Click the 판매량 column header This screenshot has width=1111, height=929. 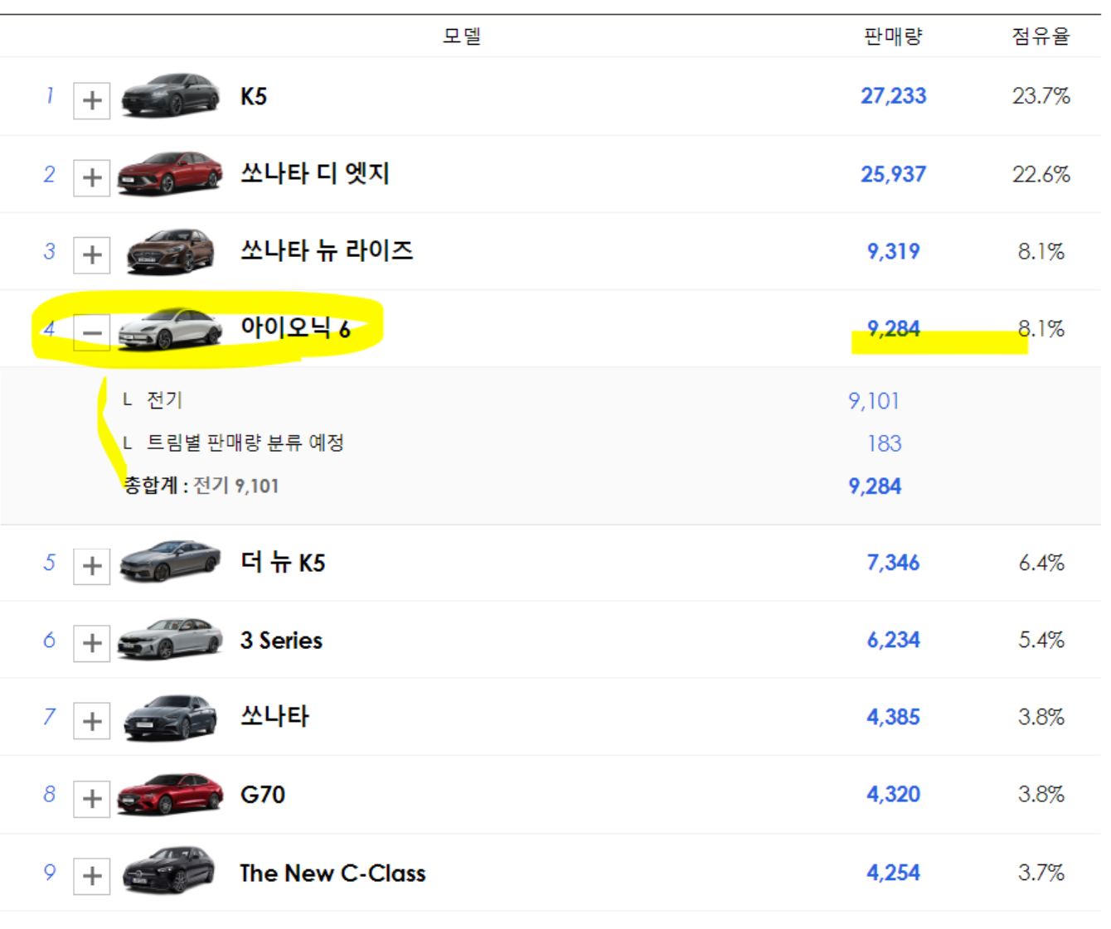click(x=893, y=36)
